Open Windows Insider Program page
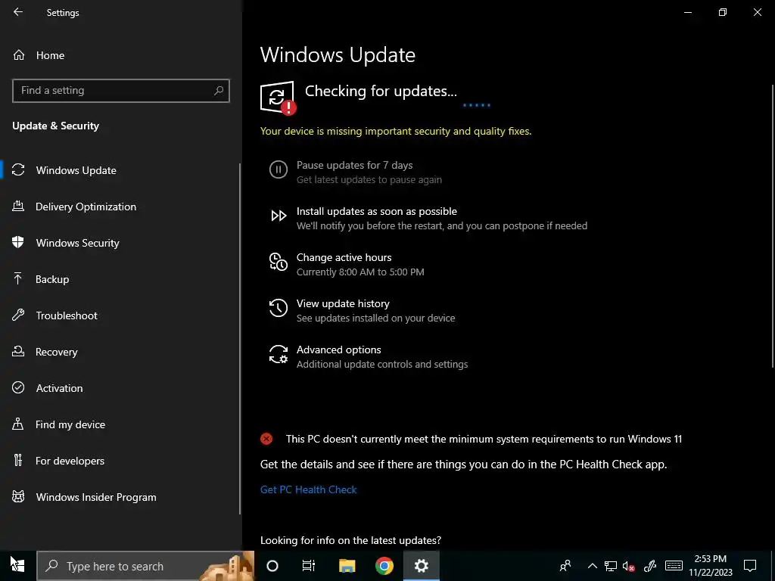 click(121, 497)
